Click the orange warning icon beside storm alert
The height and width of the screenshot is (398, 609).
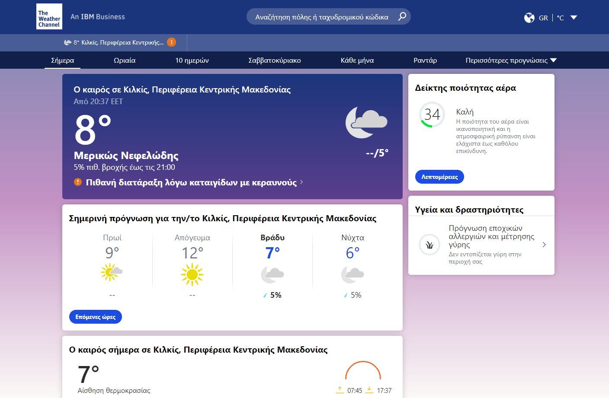click(78, 182)
